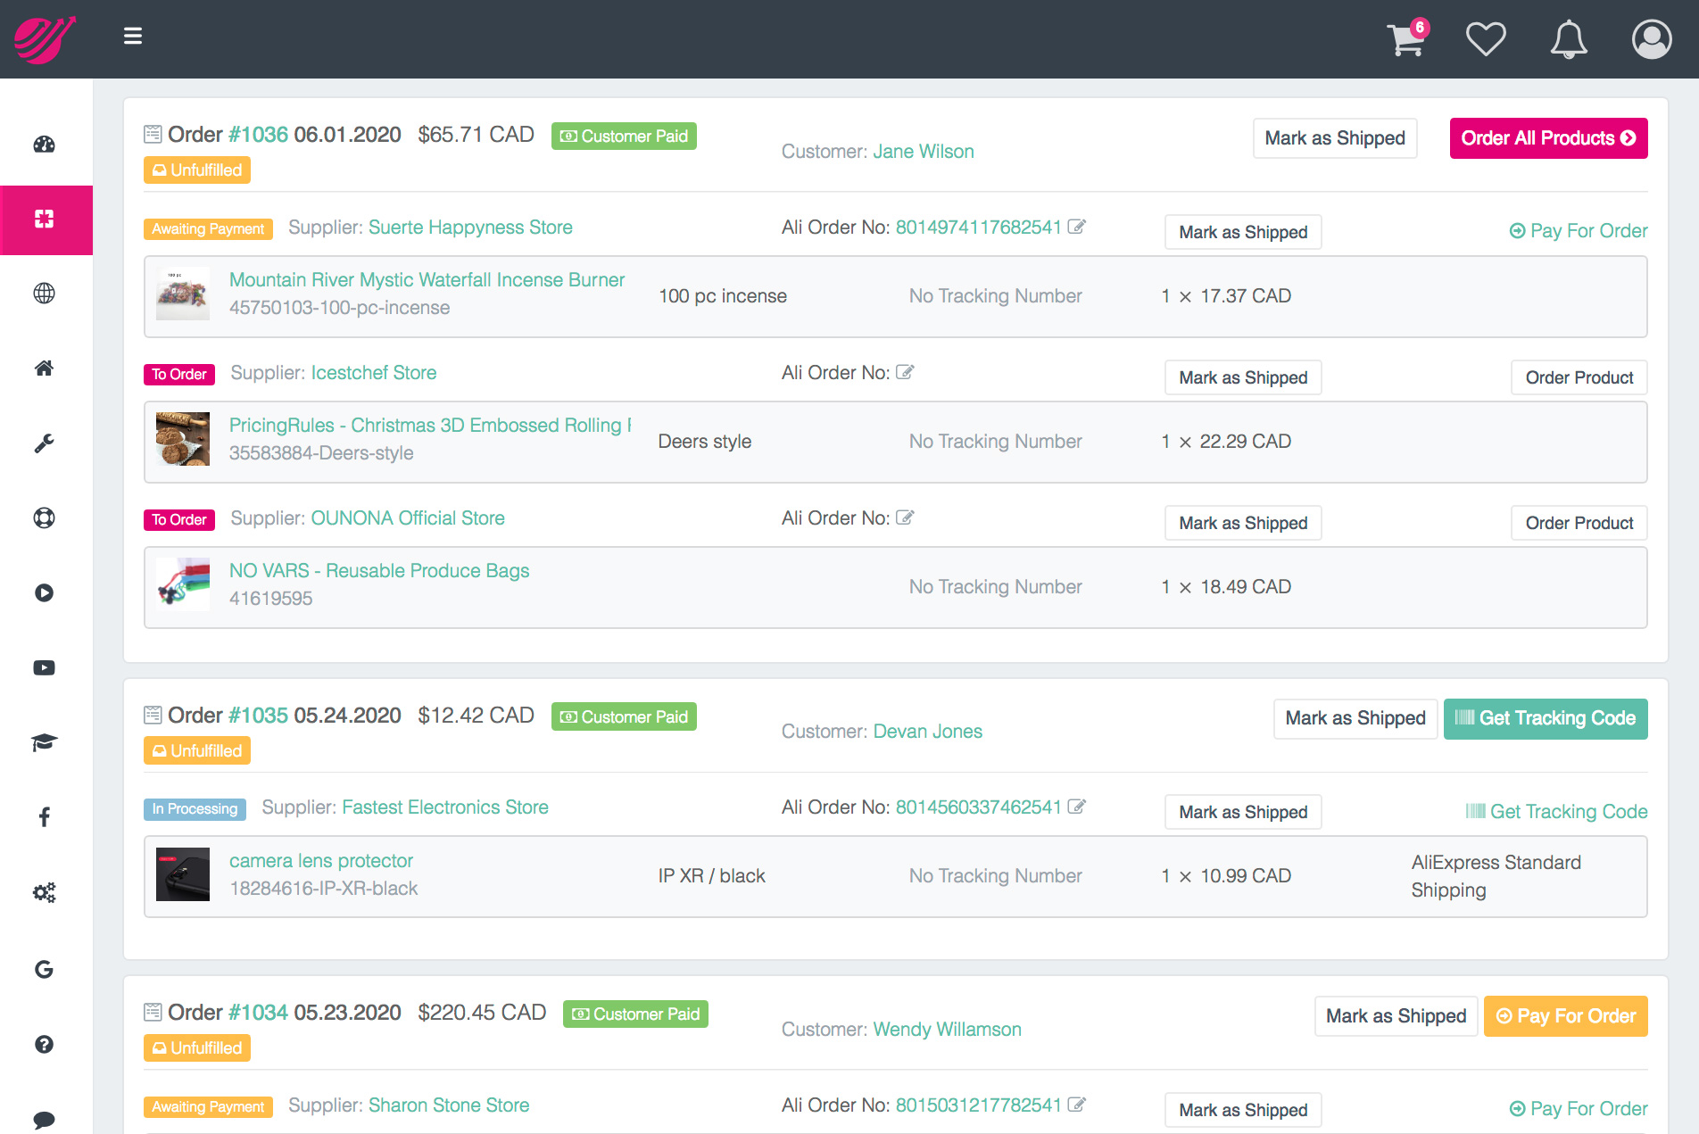Click Pay For Order link for Suerte Happyness Store
Viewport: 1699px width, 1134px height.
pyautogui.click(x=1579, y=231)
